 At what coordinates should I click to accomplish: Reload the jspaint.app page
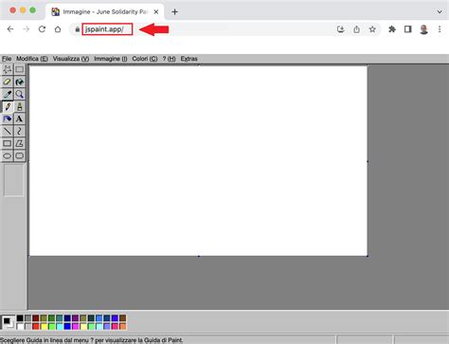click(42, 29)
